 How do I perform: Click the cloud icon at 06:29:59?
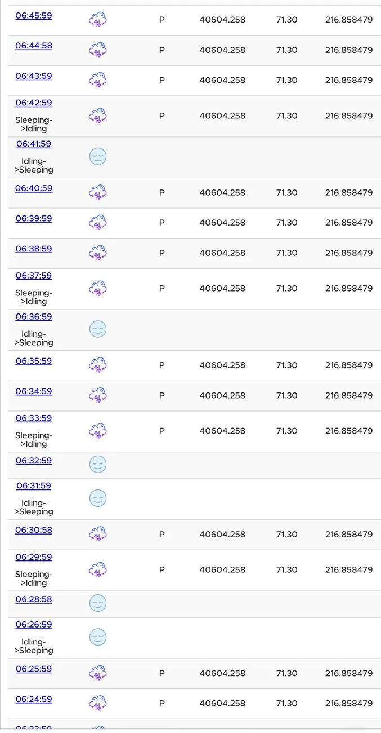[x=98, y=569]
